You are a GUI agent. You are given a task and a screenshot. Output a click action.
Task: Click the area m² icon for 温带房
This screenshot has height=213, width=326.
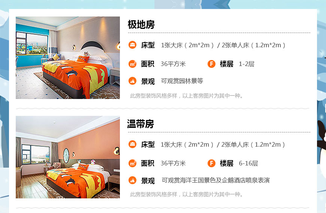132,163
